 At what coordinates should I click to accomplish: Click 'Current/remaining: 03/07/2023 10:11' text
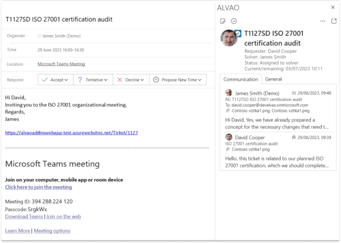(x=284, y=69)
